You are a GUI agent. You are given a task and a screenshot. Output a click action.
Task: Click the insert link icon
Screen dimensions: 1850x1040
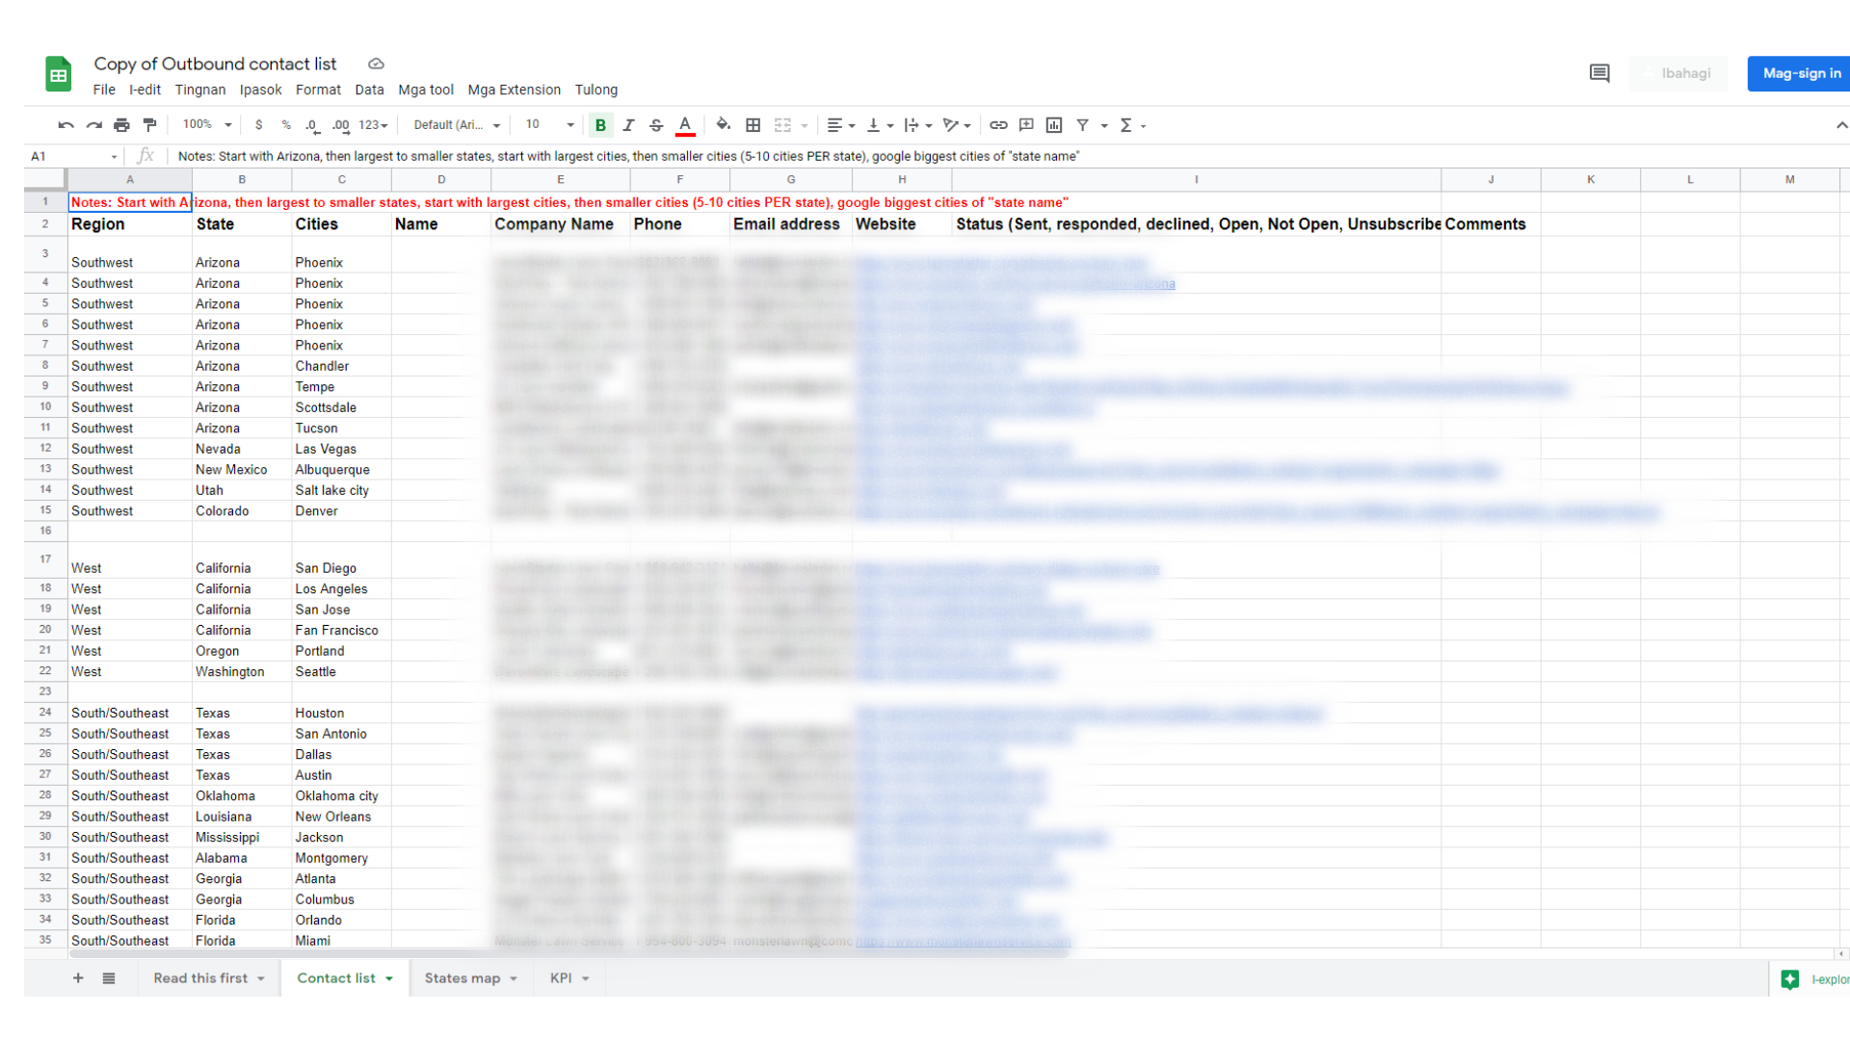coord(998,125)
